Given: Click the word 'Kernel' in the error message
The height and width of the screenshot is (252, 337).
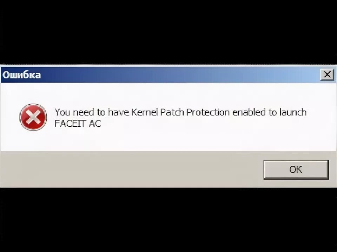Looking at the screenshot, I should (145, 112).
